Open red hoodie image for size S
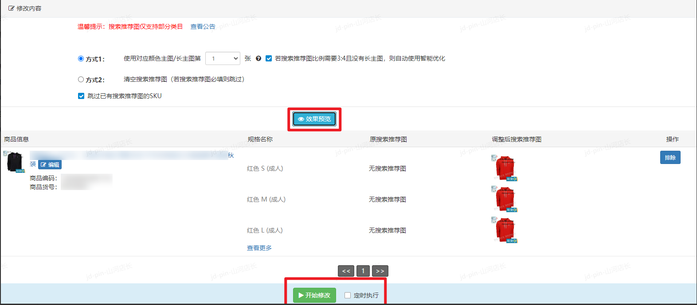The height and width of the screenshot is (305, 697). click(x=505, y=168)
